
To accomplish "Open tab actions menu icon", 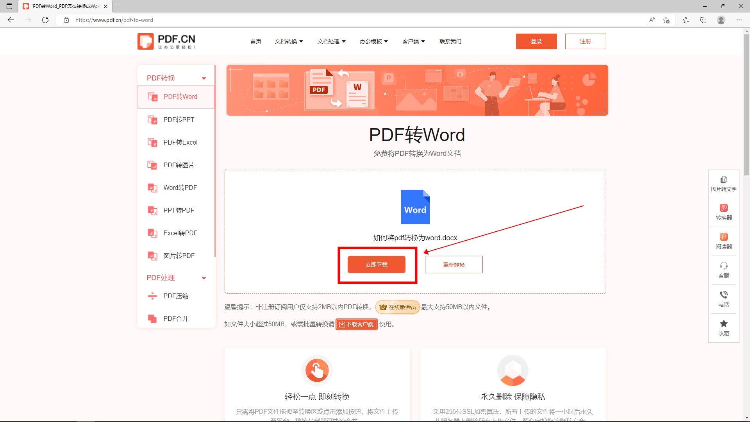I will pyautogui.click(x=9, y=6).
